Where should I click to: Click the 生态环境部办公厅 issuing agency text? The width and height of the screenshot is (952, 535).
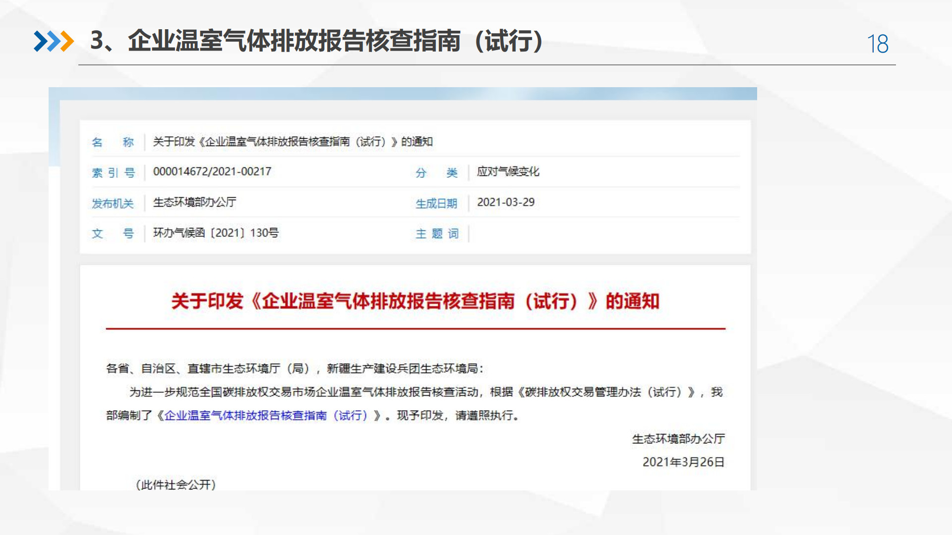(192, 203)
